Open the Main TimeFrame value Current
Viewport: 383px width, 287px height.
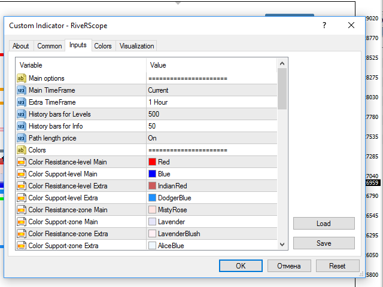pos(159,90)
